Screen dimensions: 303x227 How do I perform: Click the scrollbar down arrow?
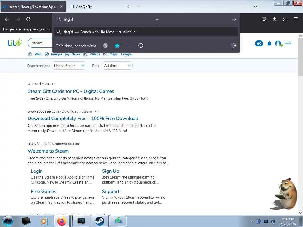coord(300,213)
